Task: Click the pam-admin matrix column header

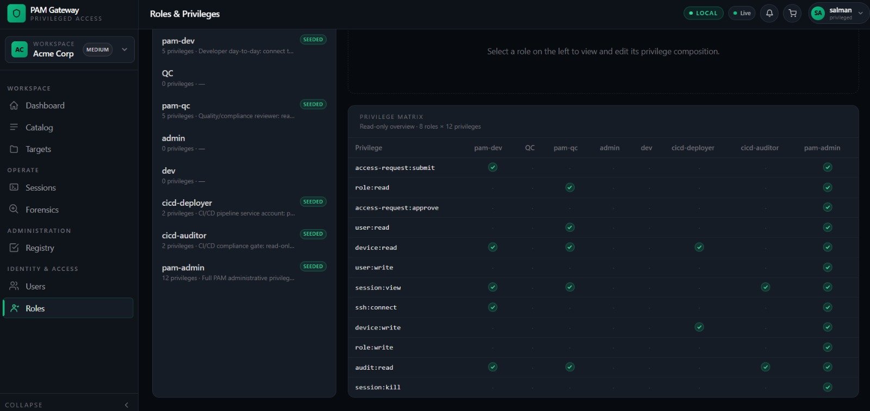Action: pos(822,148)
